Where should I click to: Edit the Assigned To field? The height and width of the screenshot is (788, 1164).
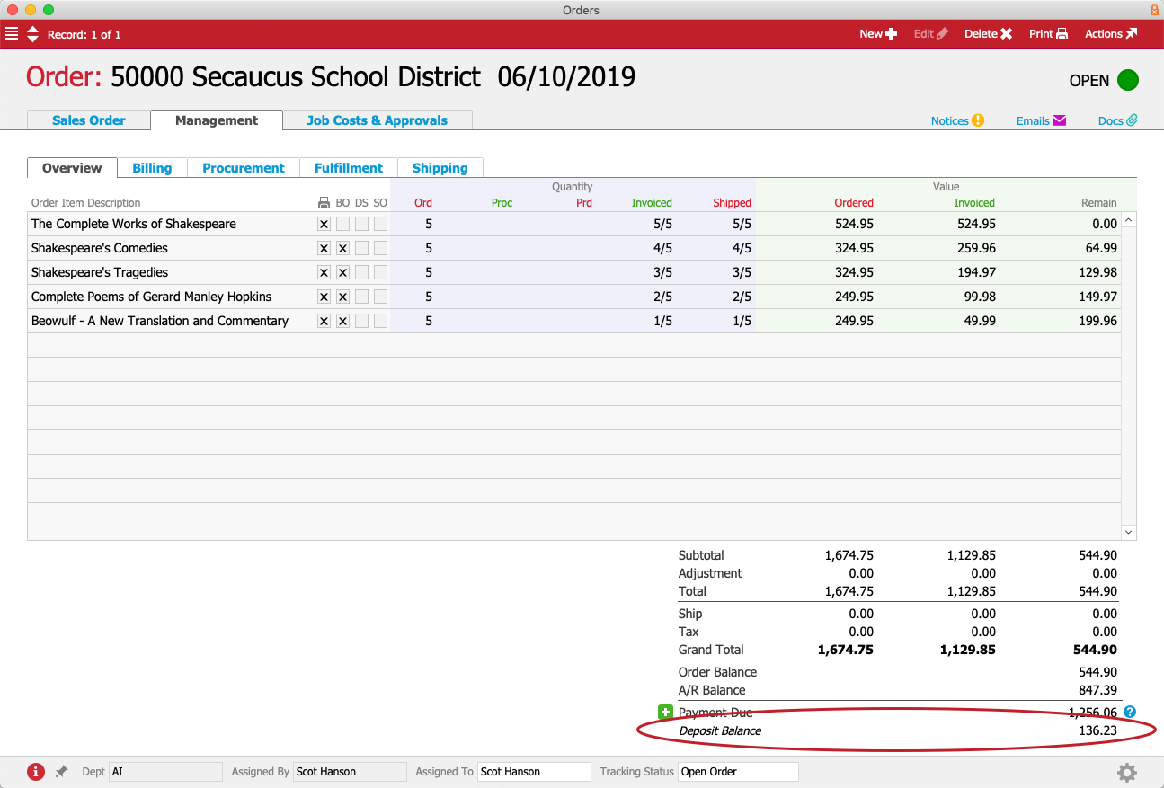(534, 772)
